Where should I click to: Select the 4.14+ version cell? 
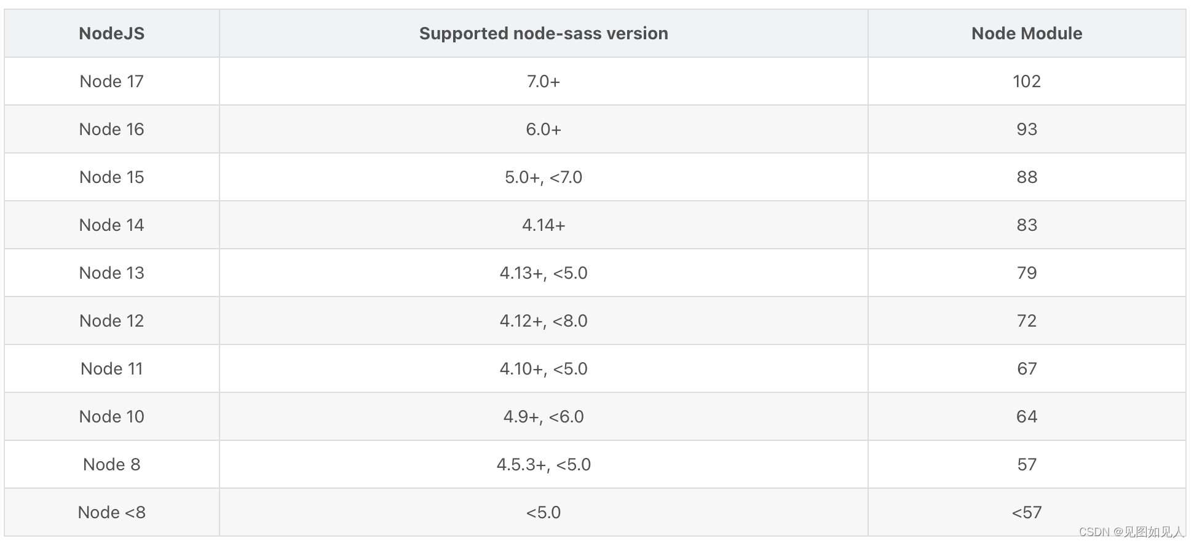[544, 225]
